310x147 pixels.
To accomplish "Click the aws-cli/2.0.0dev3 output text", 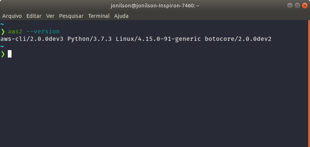I will click(32, 39).
